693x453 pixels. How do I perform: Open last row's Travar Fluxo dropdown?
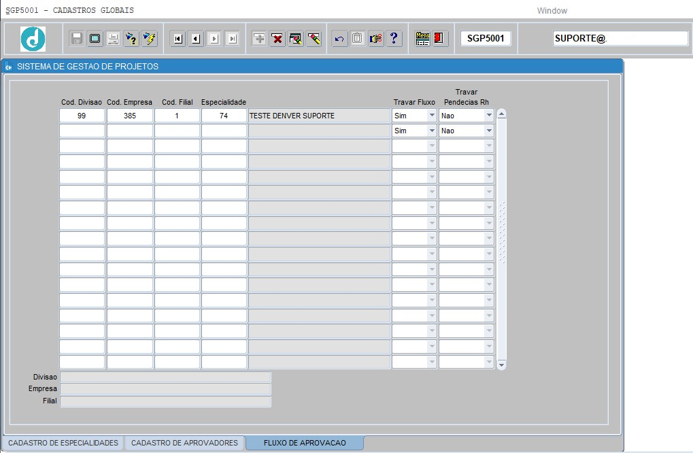pyautogui.click(x=432, y=362)
